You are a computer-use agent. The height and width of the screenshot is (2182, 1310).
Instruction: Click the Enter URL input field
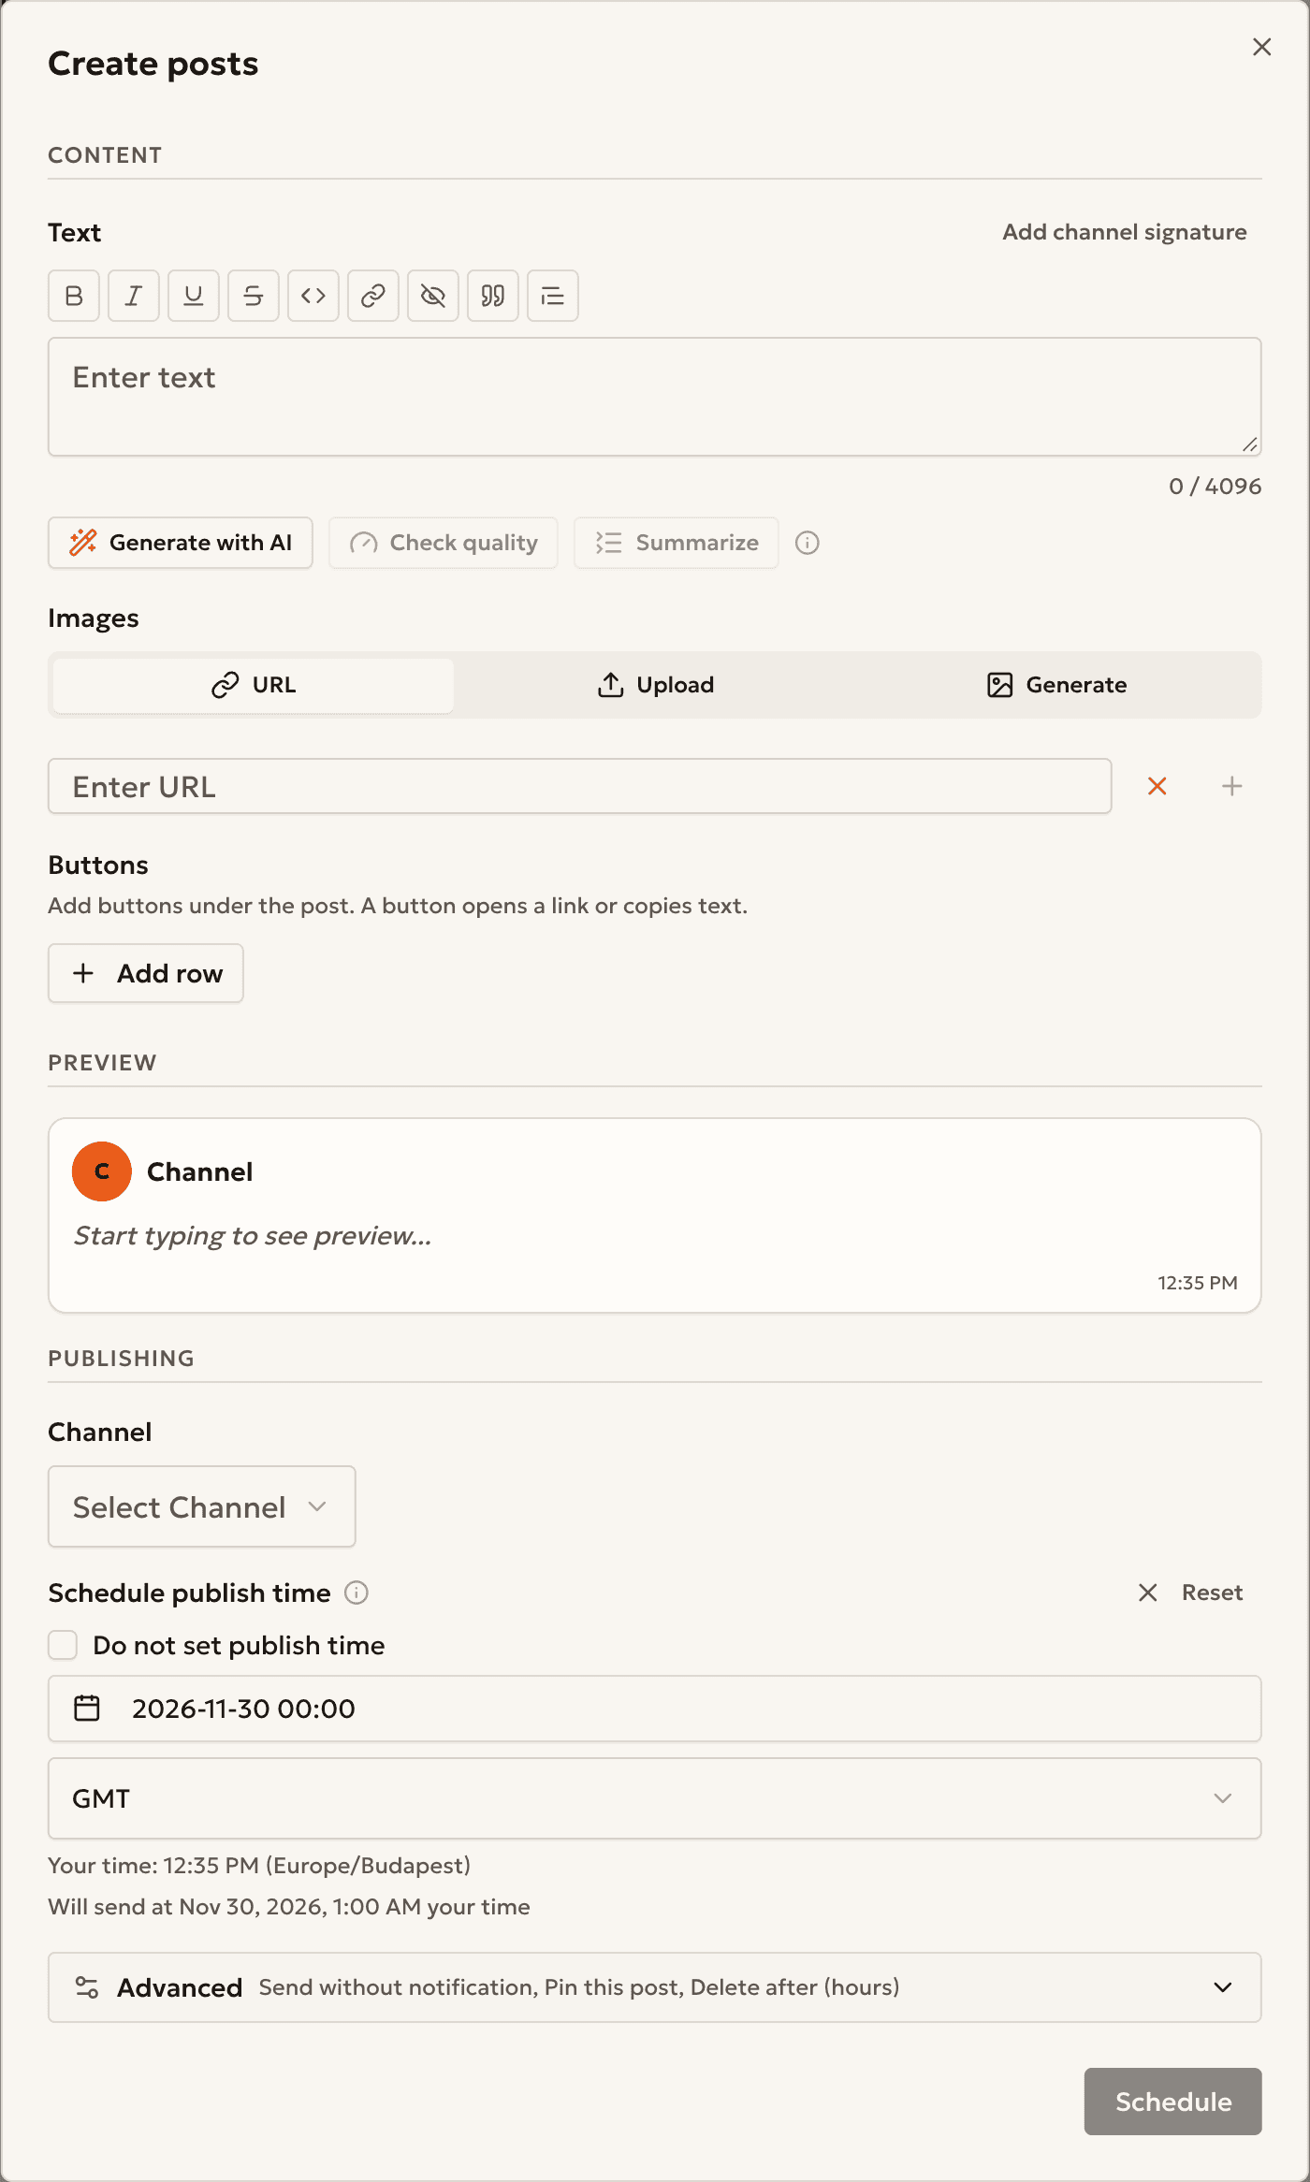click(x=580, y=786)
